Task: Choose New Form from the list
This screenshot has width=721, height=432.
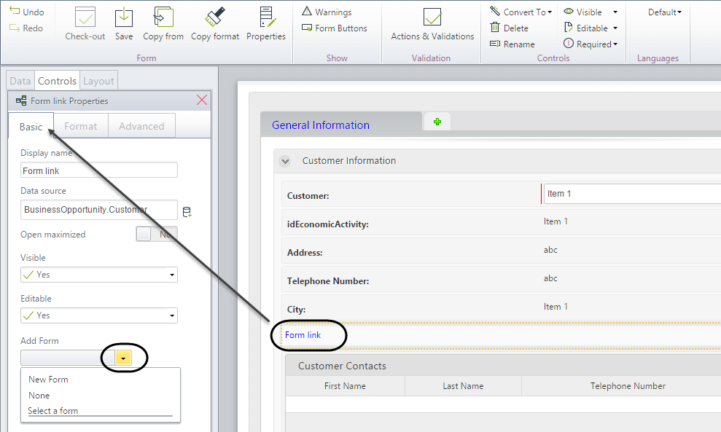Action: pos(48,380)
